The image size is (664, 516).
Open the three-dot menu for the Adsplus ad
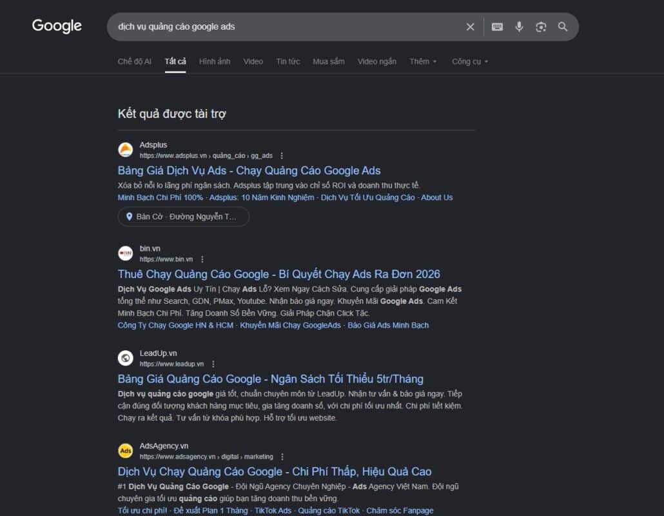282,156
